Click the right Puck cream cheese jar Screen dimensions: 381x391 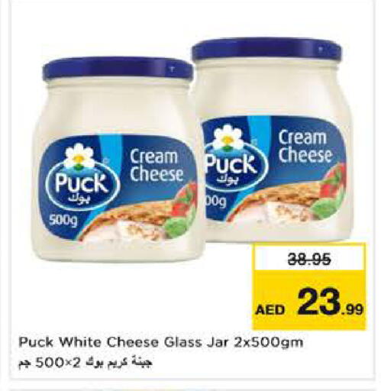tap(273, 140)
